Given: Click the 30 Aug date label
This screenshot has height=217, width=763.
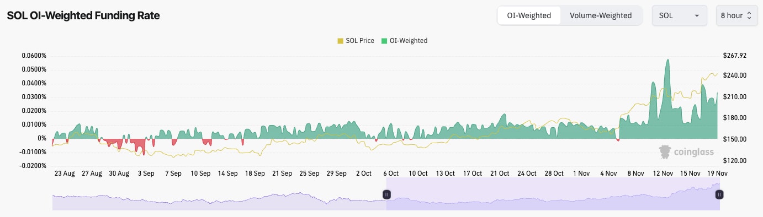Looking at the screenshot, I should point(119,173).
